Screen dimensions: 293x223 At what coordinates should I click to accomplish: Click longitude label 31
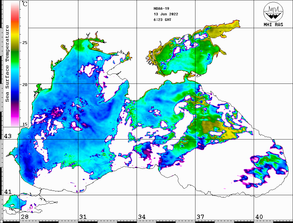coord(83,217)
